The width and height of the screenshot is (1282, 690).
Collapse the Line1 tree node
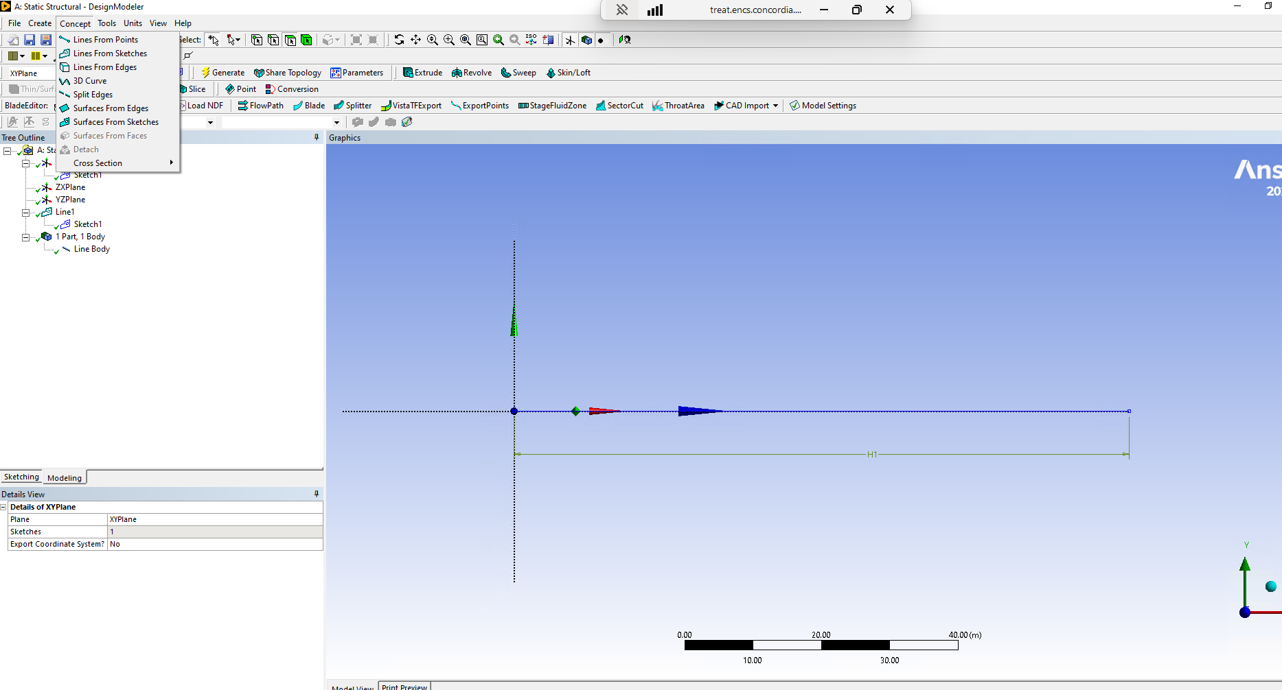26,213
